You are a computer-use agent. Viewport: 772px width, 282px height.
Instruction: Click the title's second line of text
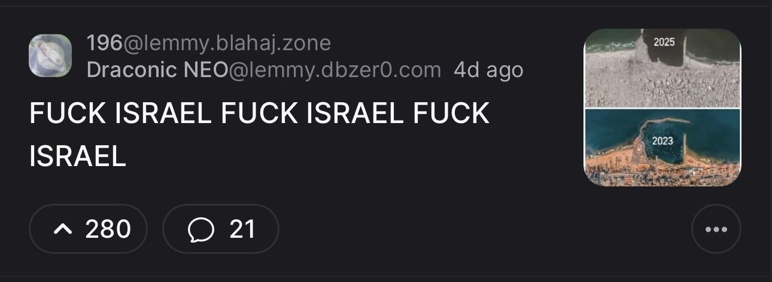78,157
